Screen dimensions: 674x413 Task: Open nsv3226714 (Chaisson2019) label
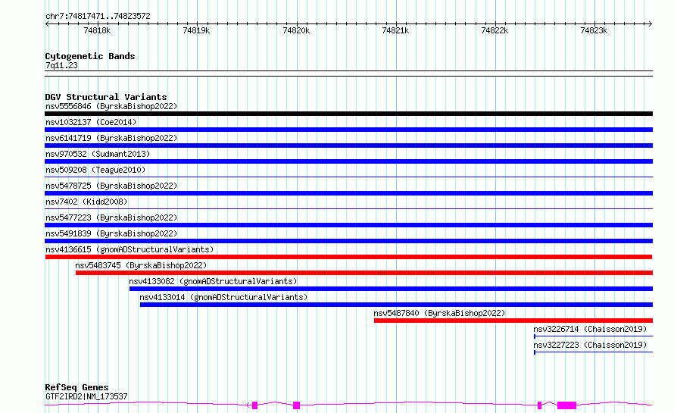(590, 329)
